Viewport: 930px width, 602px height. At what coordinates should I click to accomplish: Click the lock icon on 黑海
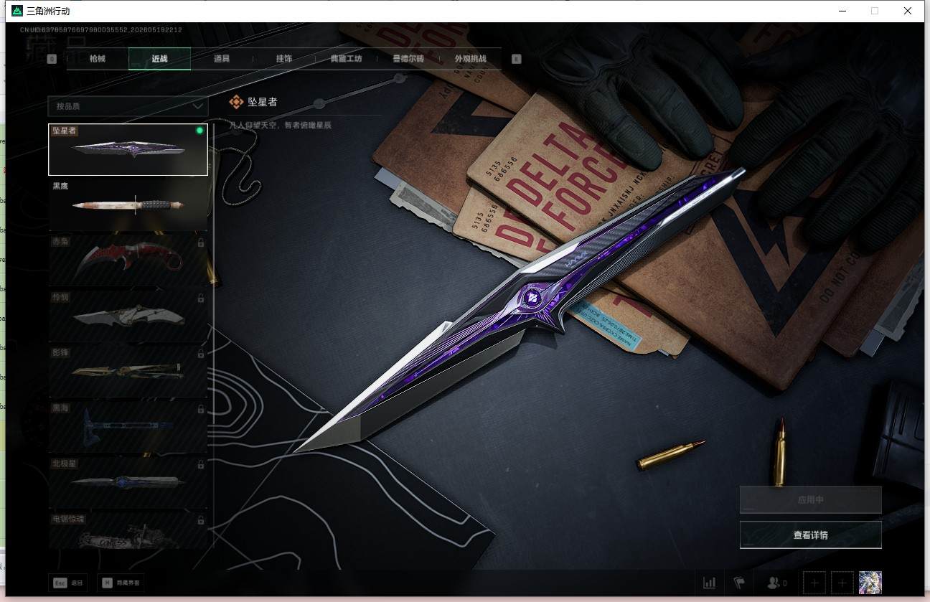201,409
